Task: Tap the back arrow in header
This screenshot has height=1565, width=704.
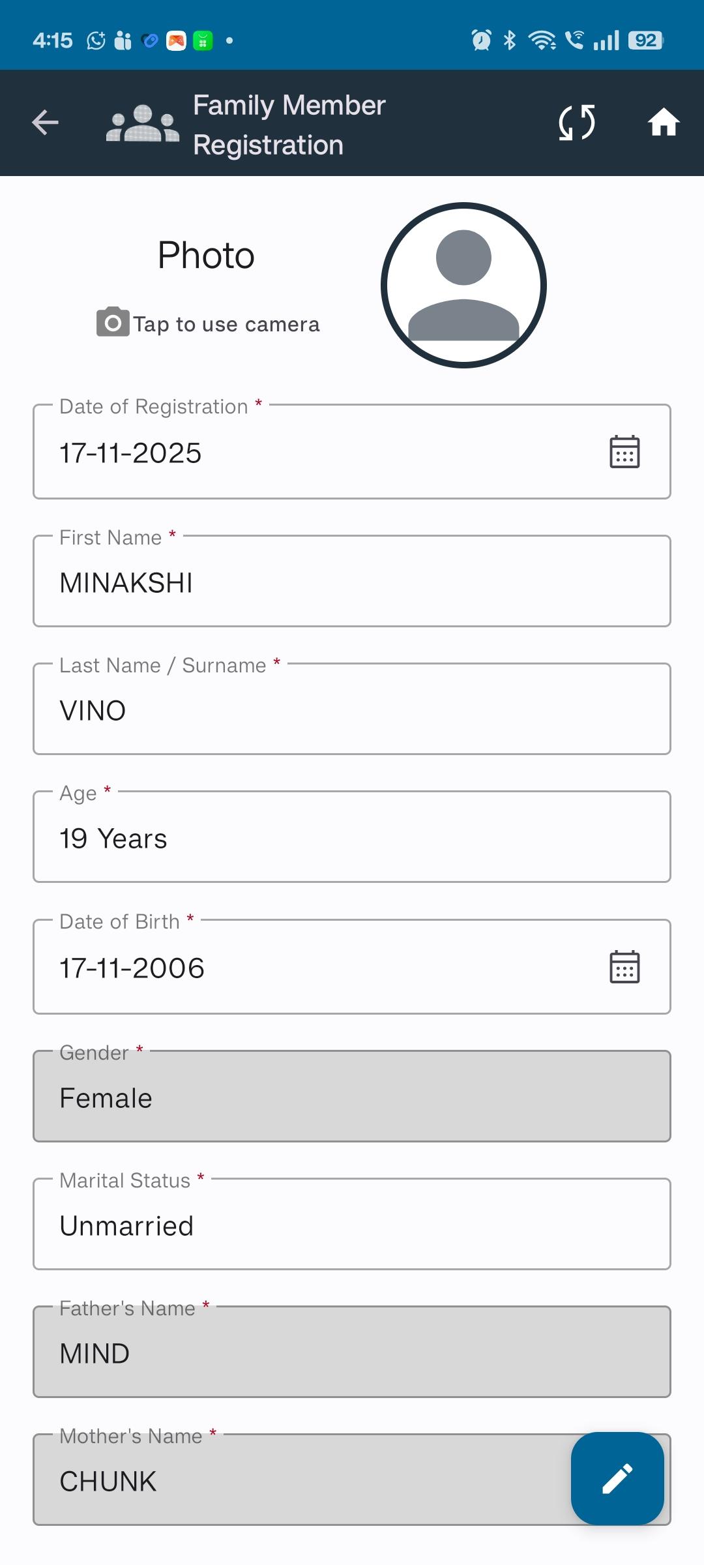Action: (x=45, y=123)
